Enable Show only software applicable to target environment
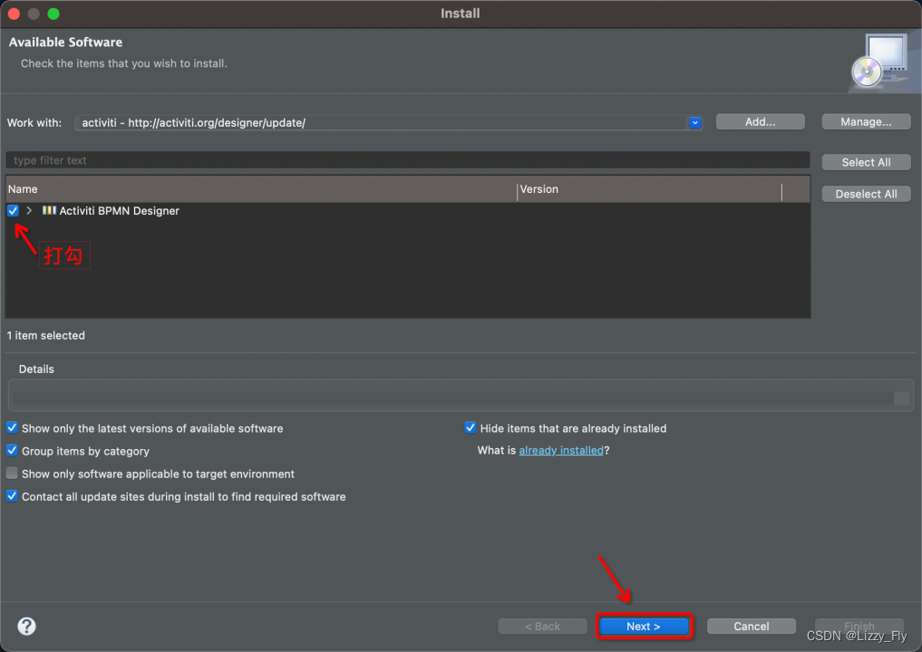This screenshot has height=652, width=922. [x=12, y=474]
